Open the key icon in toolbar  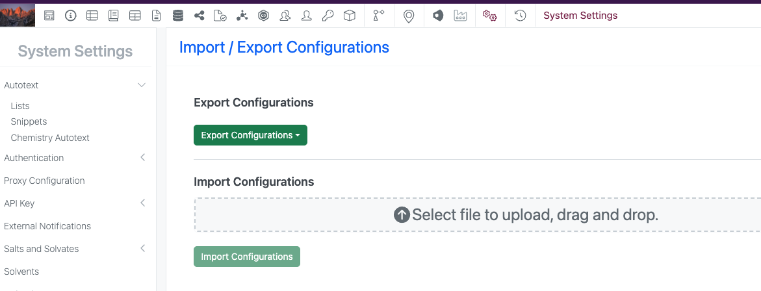(328, 16)
